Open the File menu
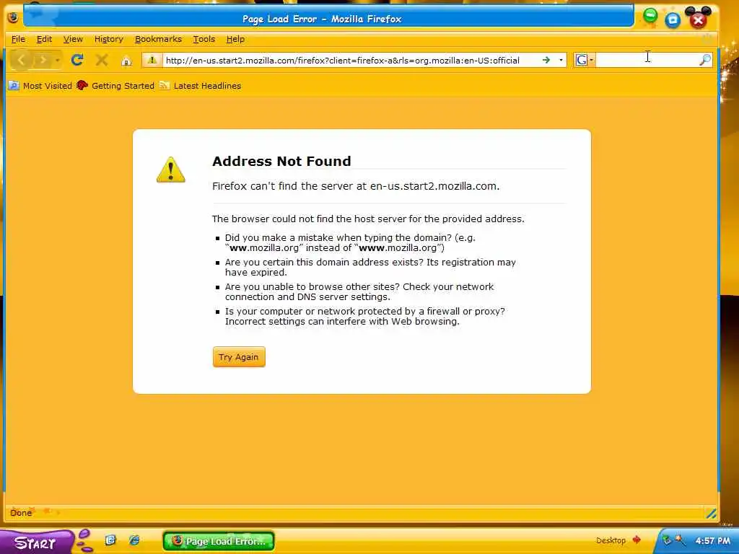This screenshot has height=554, width=739. 18,39
